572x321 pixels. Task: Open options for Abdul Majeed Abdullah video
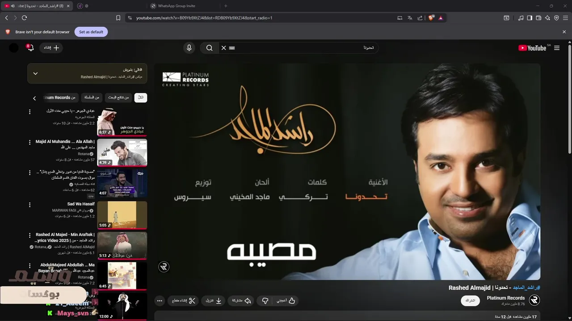coord(30,266)
